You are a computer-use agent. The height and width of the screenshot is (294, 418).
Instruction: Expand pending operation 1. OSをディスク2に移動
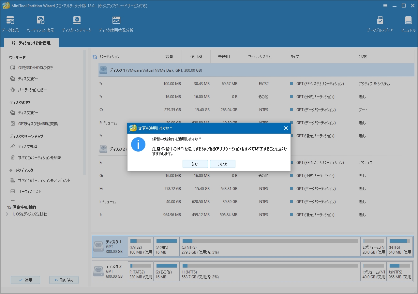click(7, 214)
